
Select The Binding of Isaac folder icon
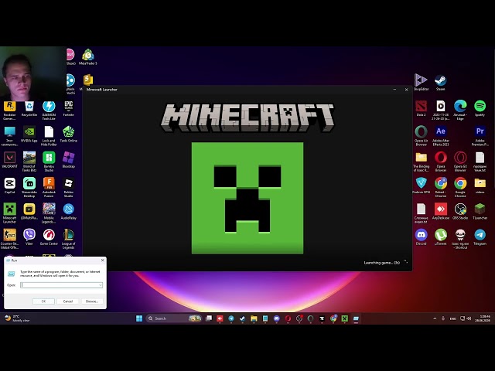(x=421, y=162)
